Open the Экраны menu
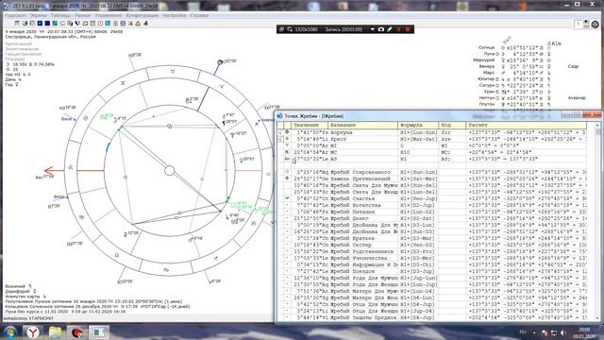The height and width of the screenshot is (340, 604). (39, 15)
